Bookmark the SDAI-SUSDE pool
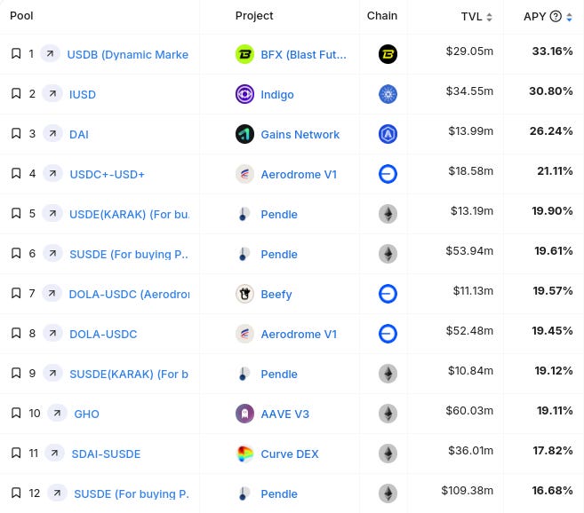The height and width of the screenshot is (513, 584). 16,453
